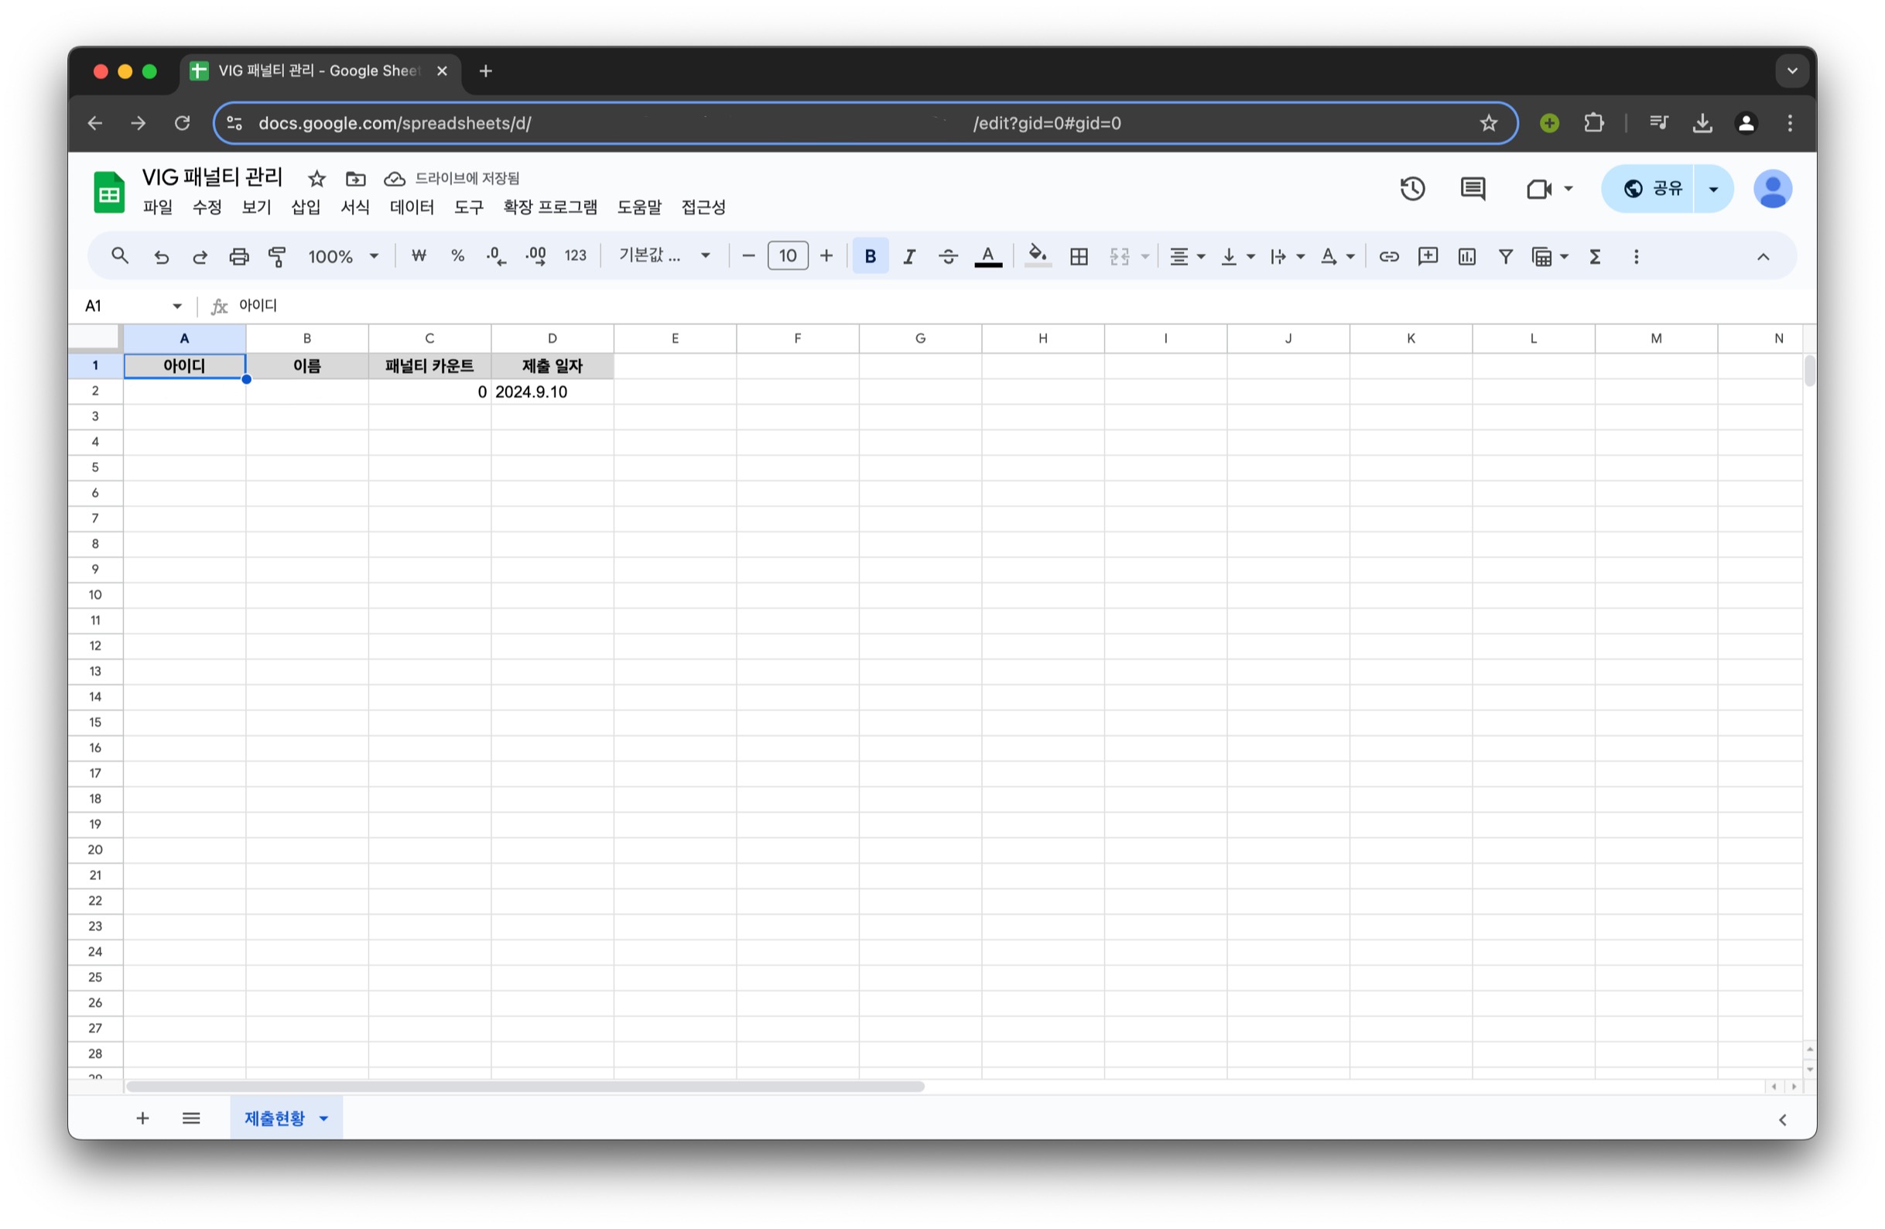Click the create filter funnel icon
Screen dimensions: 1885x1229
(1505, 257)
